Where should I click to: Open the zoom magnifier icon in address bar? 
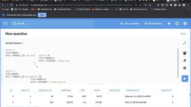click(x=136, y=5)
